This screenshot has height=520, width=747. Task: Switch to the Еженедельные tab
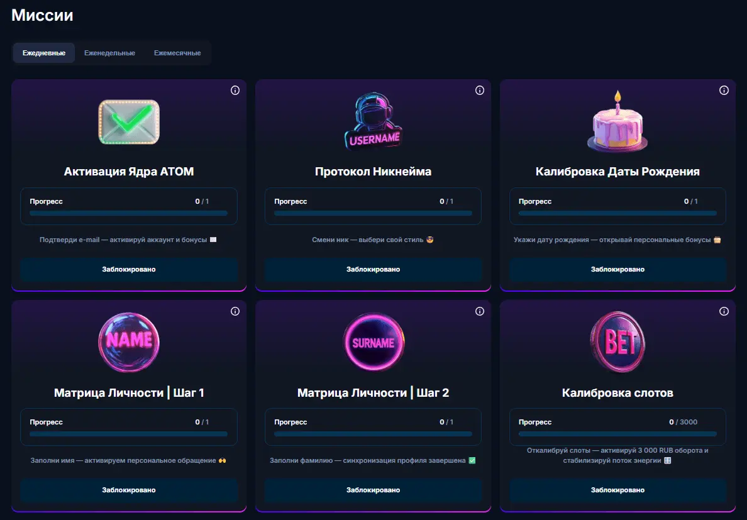[x=110, y=53]
